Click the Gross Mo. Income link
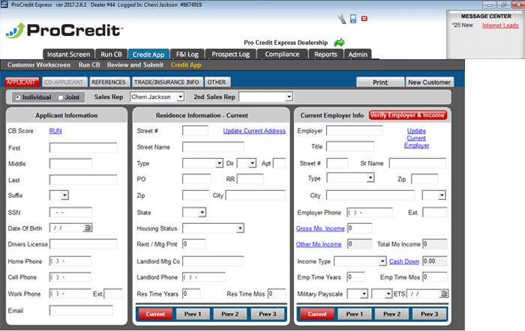The image size is (525, 331). 320,228
